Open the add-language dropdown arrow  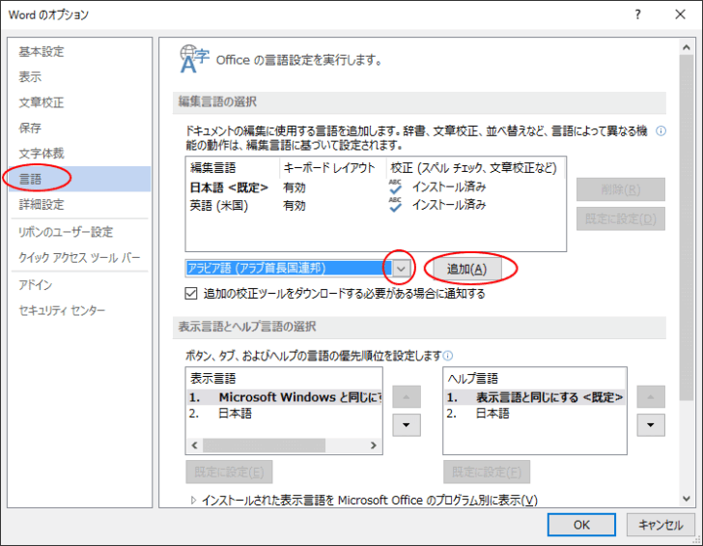click(x=402, y=269)
